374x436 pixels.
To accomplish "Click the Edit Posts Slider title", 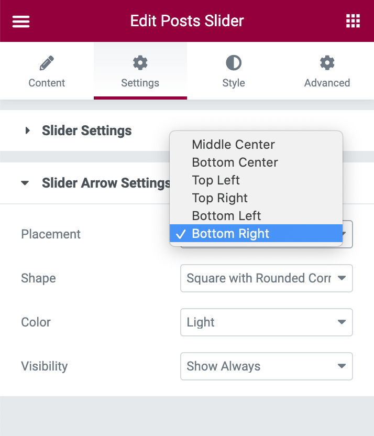I will pyautogui.click(x=187, y=20).
